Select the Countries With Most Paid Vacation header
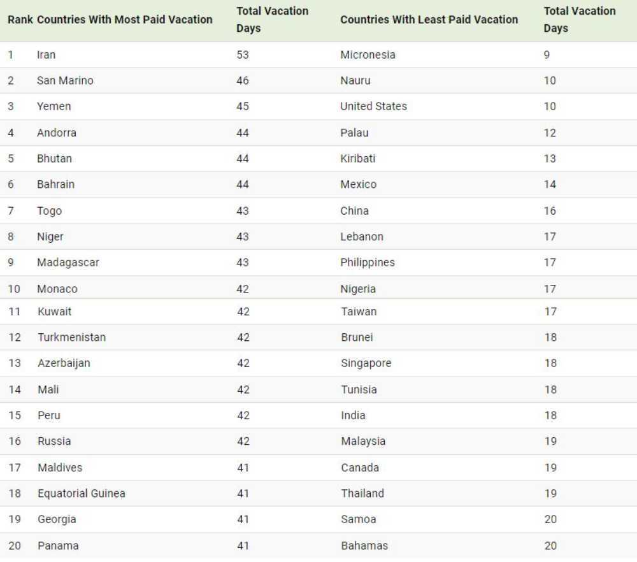The image size is (637, 562). [124, 20]
